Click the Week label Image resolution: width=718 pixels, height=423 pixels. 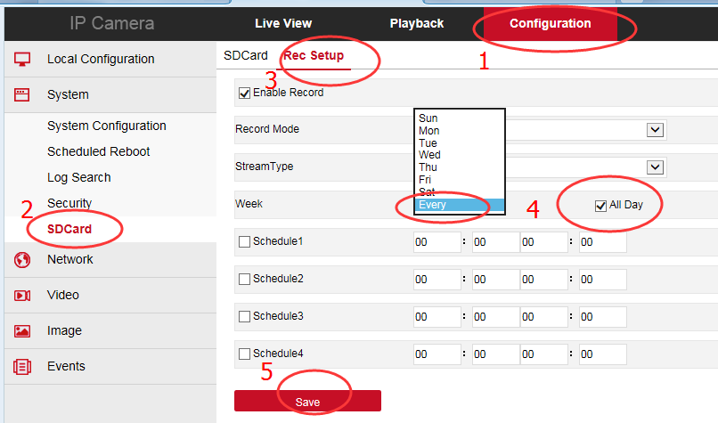(249, 204)
